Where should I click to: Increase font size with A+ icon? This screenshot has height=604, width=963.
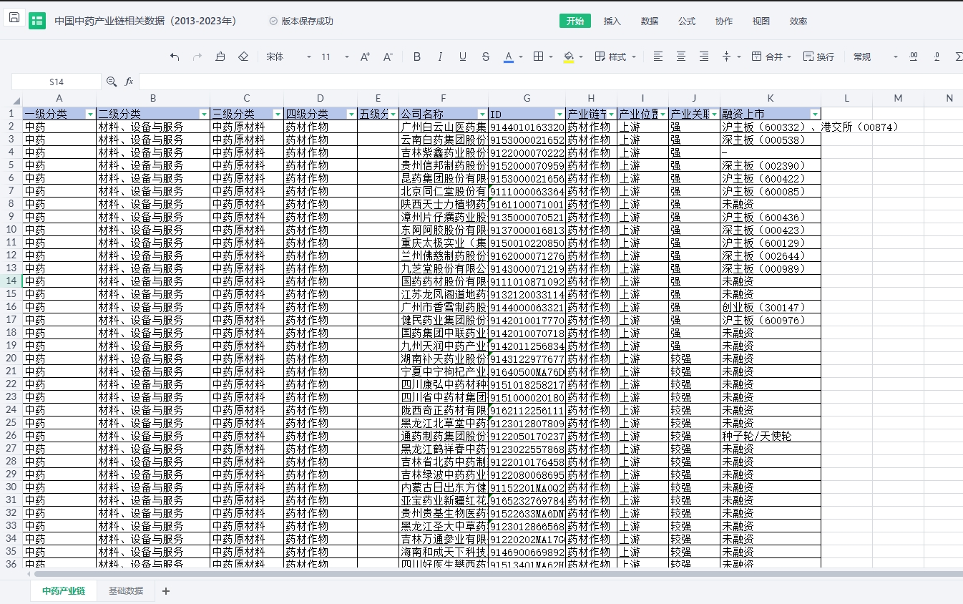pos(365,57)
